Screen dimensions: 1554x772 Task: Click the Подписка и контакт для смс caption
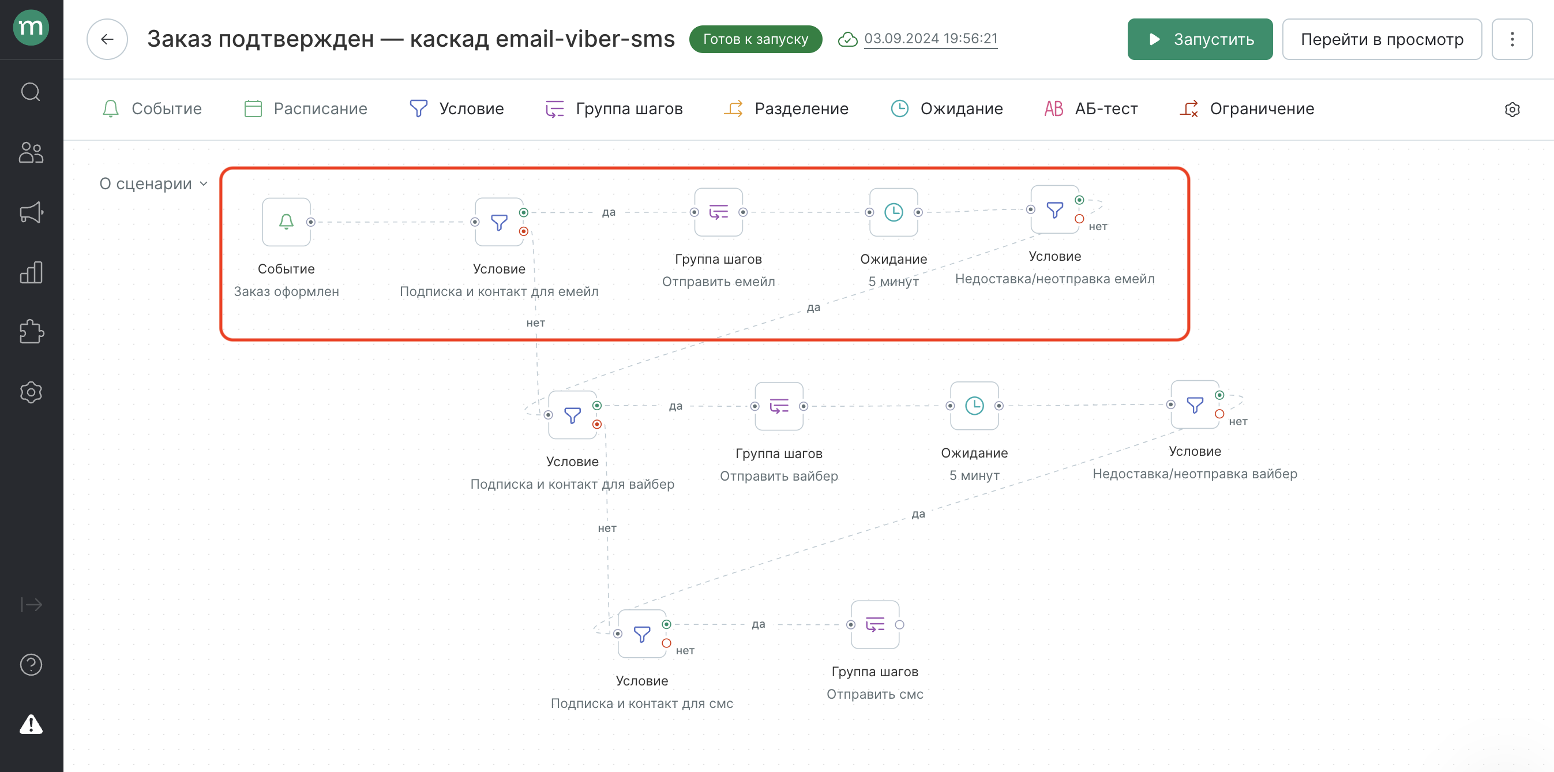coord(641,703)
